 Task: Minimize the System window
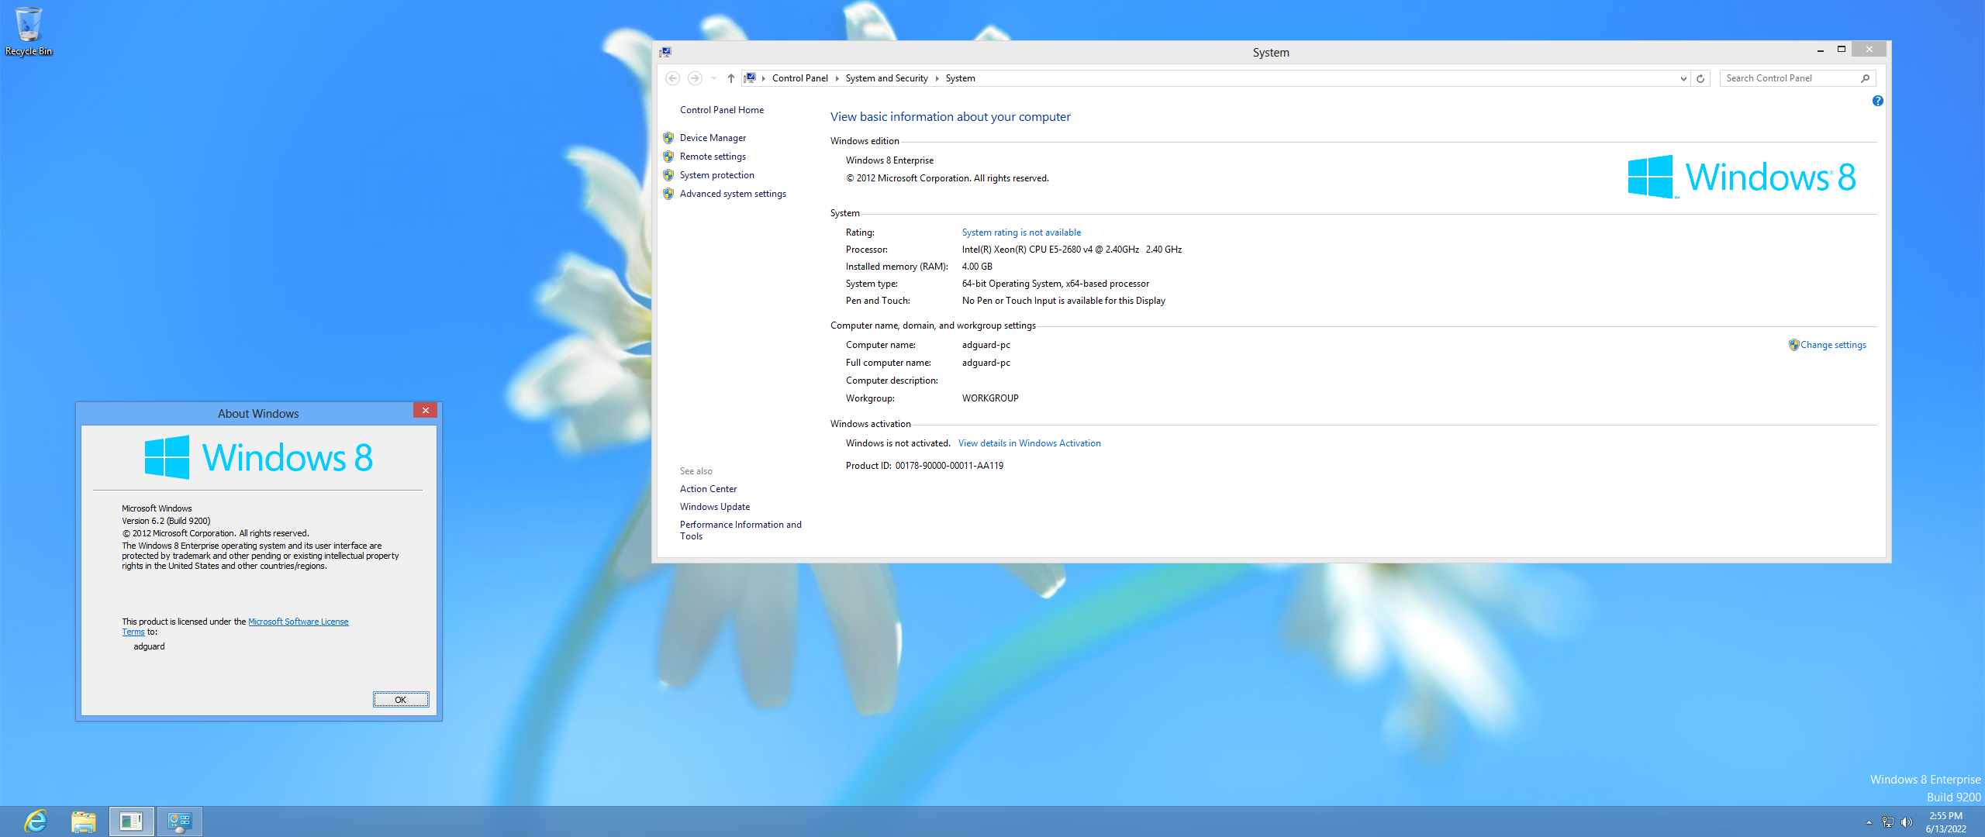pos(1820,50)
